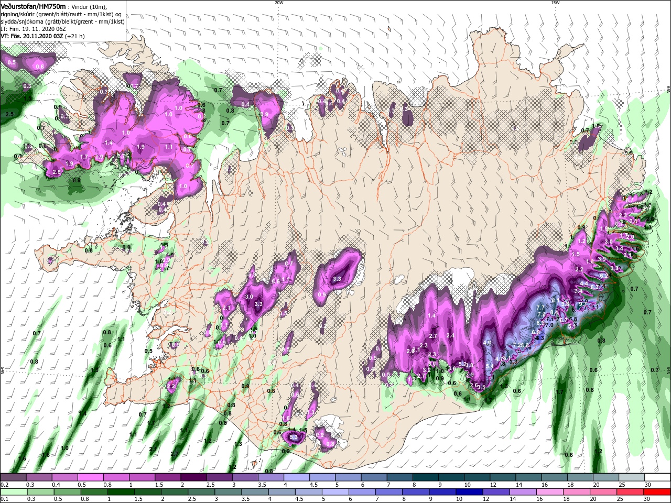The height and width of the screenshot is (503, 671).
Task: Click the Veðurstofan/HM750m title
Action: coord(33,6)
